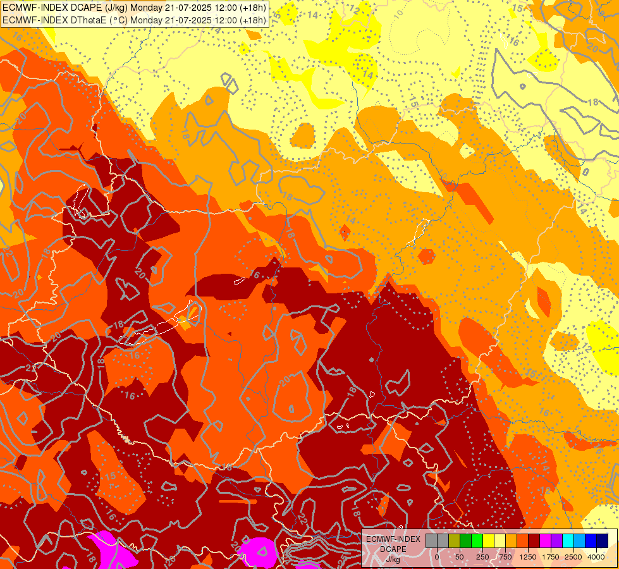Click the legend scale value 50
Image resolution: width=619 pixels, height=569 pixels.
(460, 557)
